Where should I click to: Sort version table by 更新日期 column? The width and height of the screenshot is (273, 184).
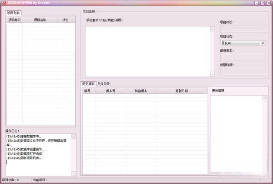click(182, 91)
